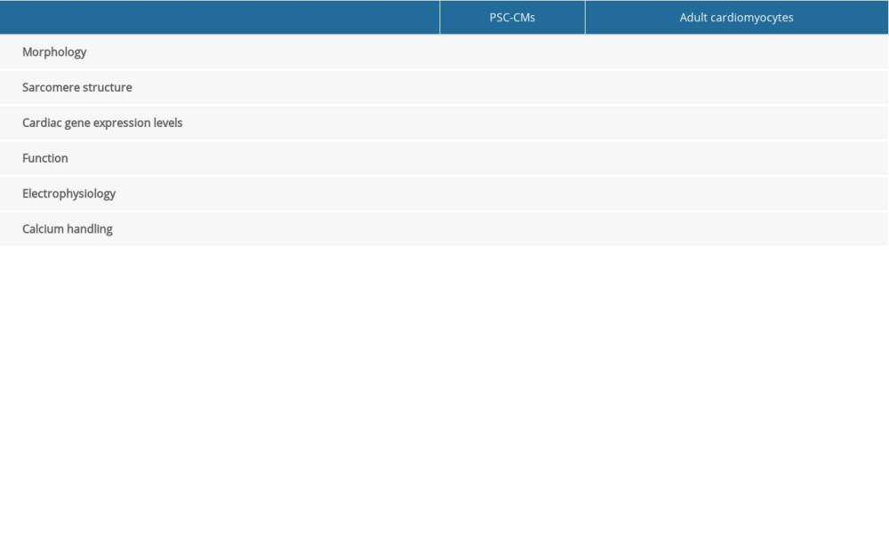
Task: Click the PSC-CMs column header
Action: (512, 18)
